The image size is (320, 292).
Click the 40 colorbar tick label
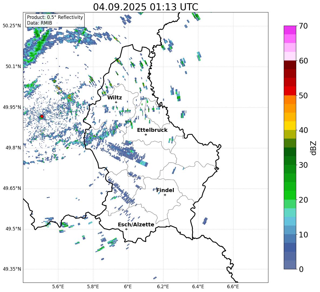tap(303, 130)
